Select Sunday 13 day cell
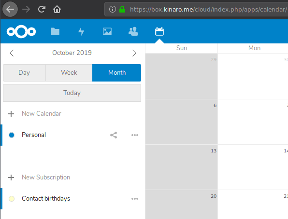Viewport: 288px width, 219px height. 182,167
